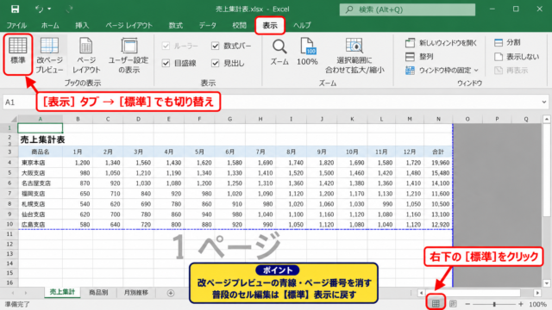Select total cell 19,960
The width and height of the screenshot is (552, 310).
pyautogui.click(x=438, y=163)
